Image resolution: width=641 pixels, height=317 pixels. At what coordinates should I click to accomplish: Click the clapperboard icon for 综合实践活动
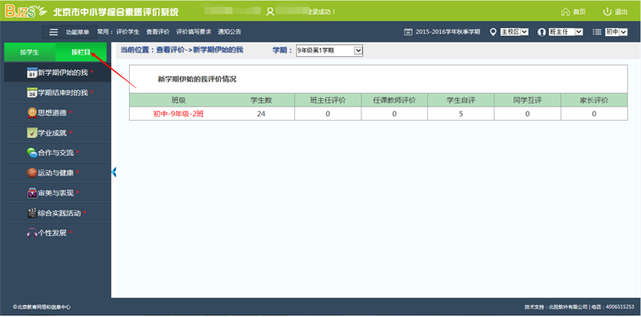(x=32, y=213)
